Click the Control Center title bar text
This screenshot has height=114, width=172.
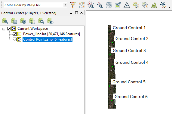[29, 13]
